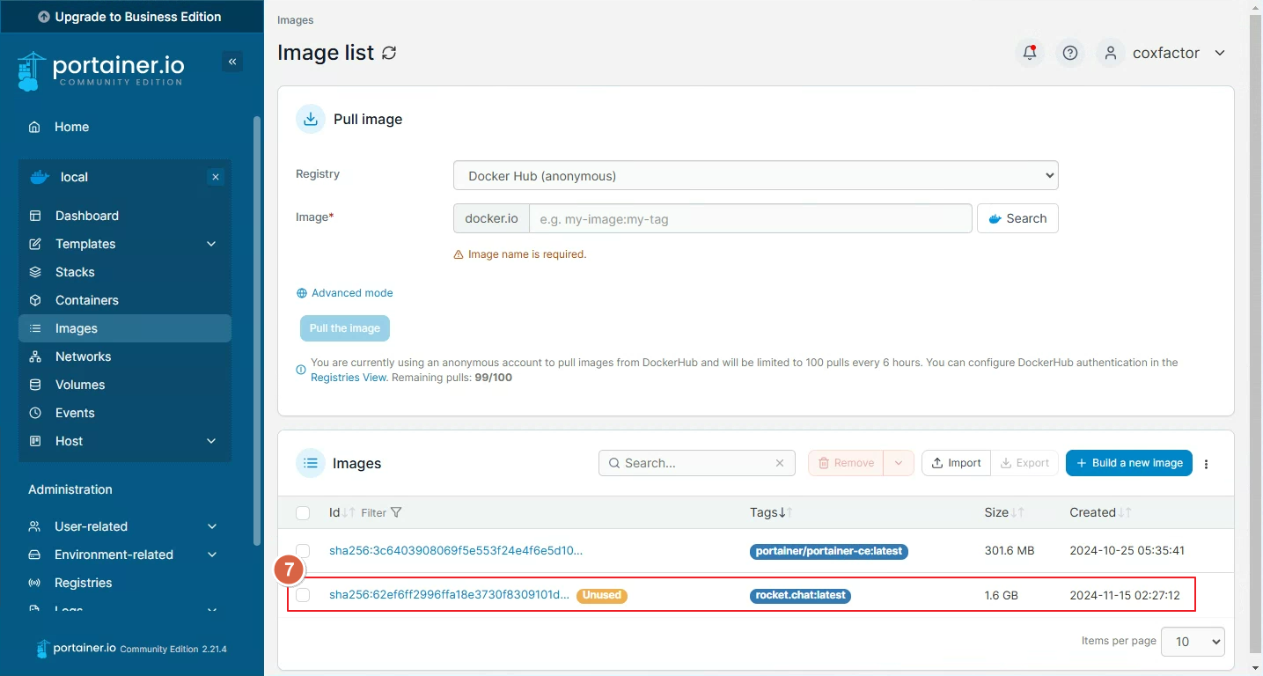Click the Docker whale icon next to local

point(40,177)
